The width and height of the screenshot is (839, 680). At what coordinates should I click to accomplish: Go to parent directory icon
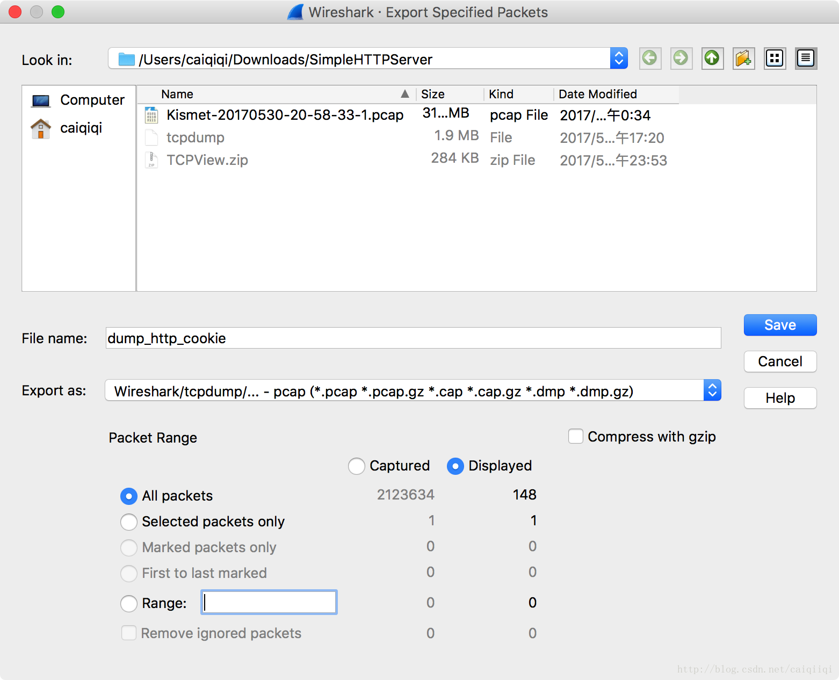point(712,58)
